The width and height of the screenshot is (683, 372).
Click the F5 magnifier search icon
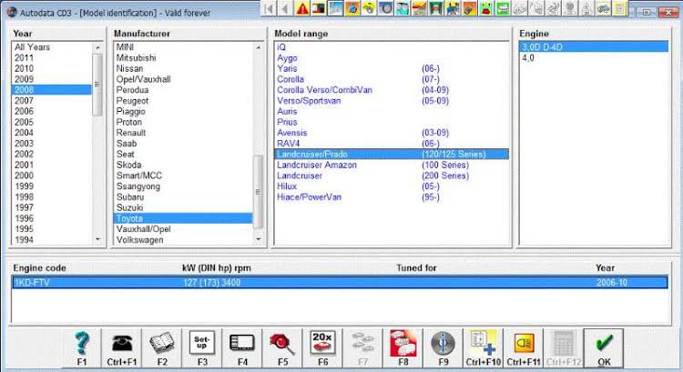click(x=281, y=344)
